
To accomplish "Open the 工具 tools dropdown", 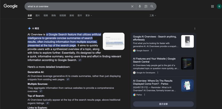I will [152, 16].
